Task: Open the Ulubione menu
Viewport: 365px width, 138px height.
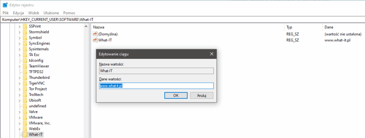Action: [x=51, y=13]
